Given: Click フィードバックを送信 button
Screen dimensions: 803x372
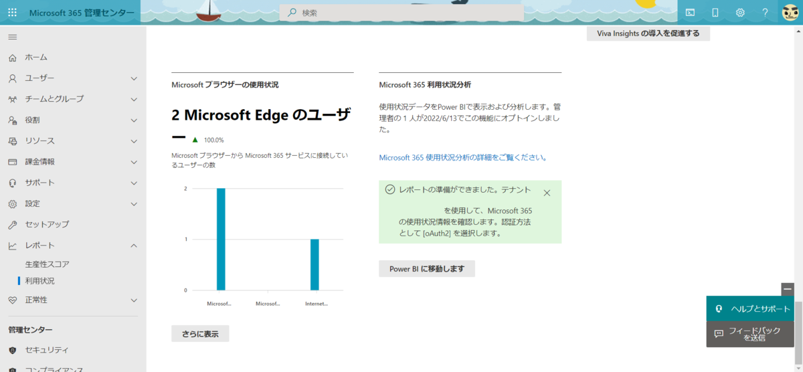Looking at the screenshot, I should pos(749,334).
